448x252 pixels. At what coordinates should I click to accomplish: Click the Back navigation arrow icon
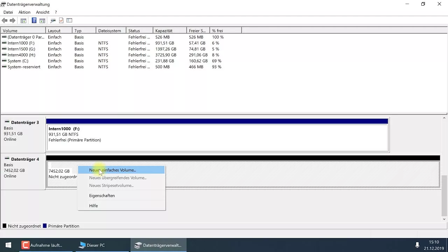click(5, 20)
